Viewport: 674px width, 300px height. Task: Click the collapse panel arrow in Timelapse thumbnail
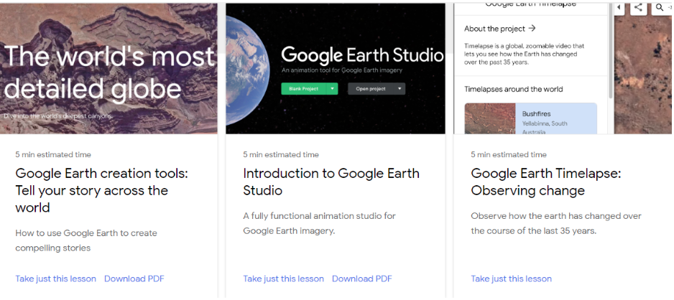click(x=619, y=7)
